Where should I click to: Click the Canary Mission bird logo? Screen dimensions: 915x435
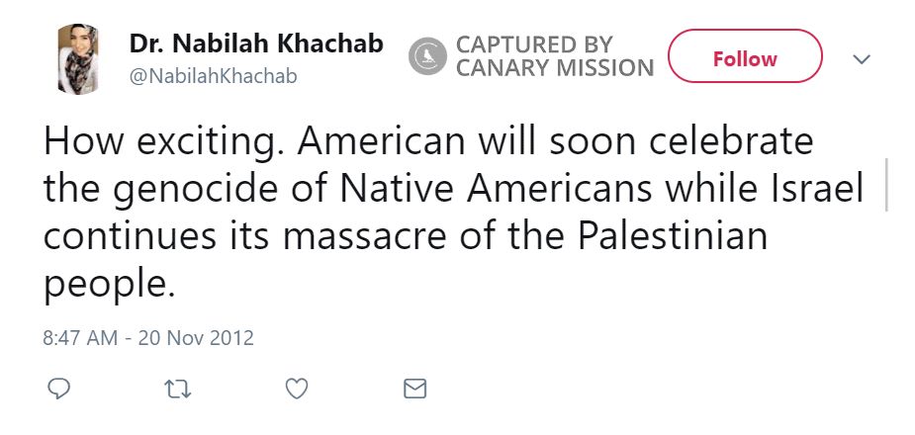pos(427,55)
